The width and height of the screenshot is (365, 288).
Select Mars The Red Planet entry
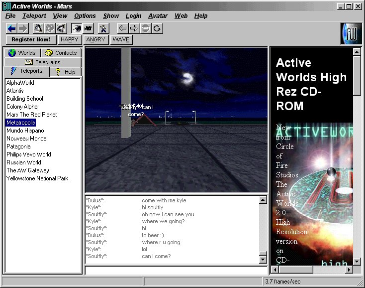[32, 115]
